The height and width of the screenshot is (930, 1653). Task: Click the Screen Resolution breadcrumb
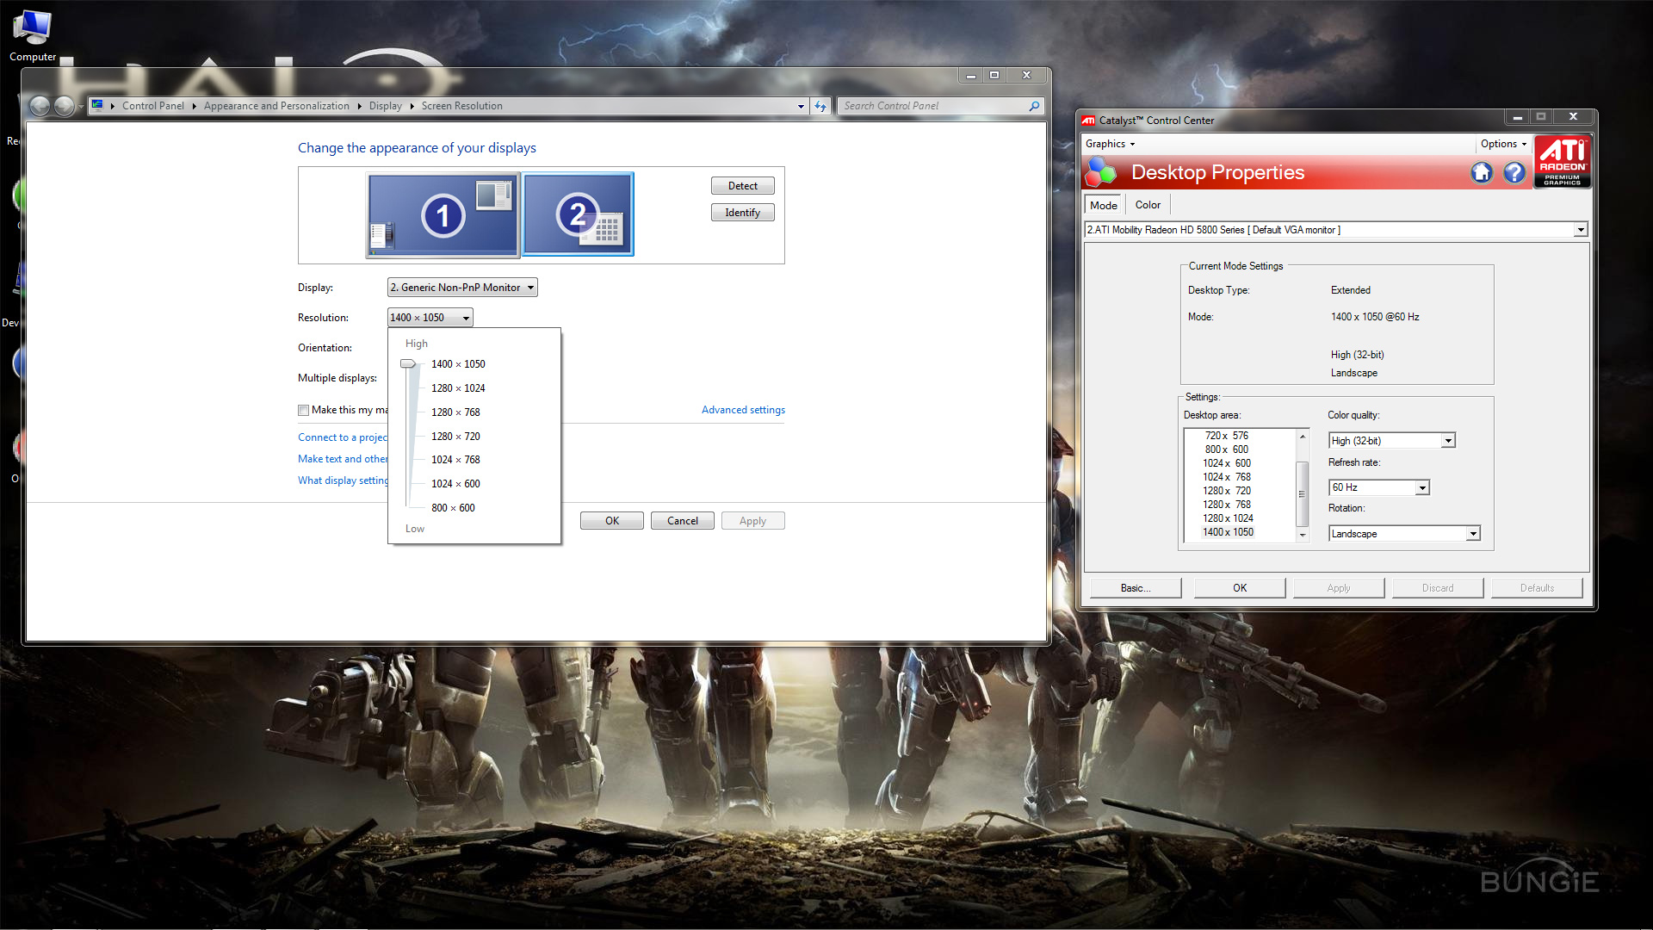pyautogui.click(x=461, y=106)
